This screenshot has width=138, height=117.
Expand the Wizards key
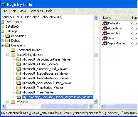8,102
